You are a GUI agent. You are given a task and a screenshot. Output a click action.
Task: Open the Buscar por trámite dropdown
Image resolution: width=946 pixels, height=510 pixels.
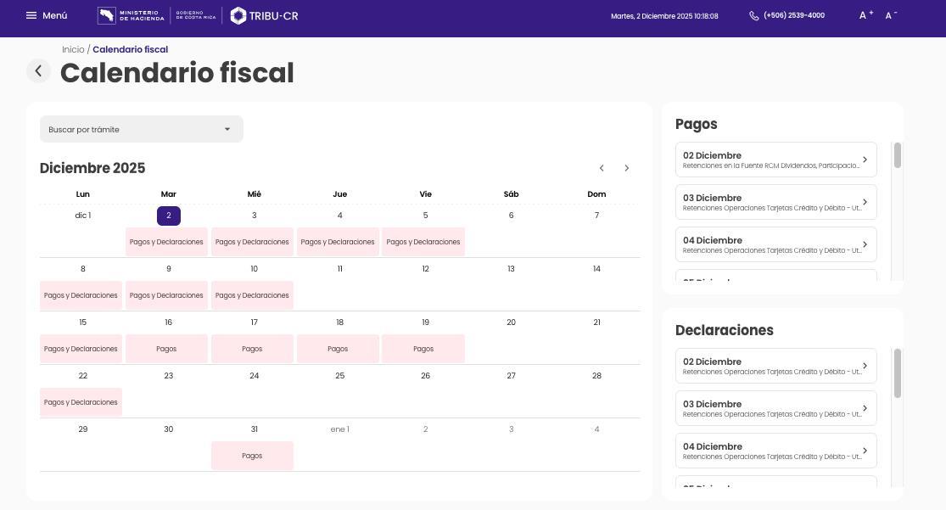click(x=141, y=129)
